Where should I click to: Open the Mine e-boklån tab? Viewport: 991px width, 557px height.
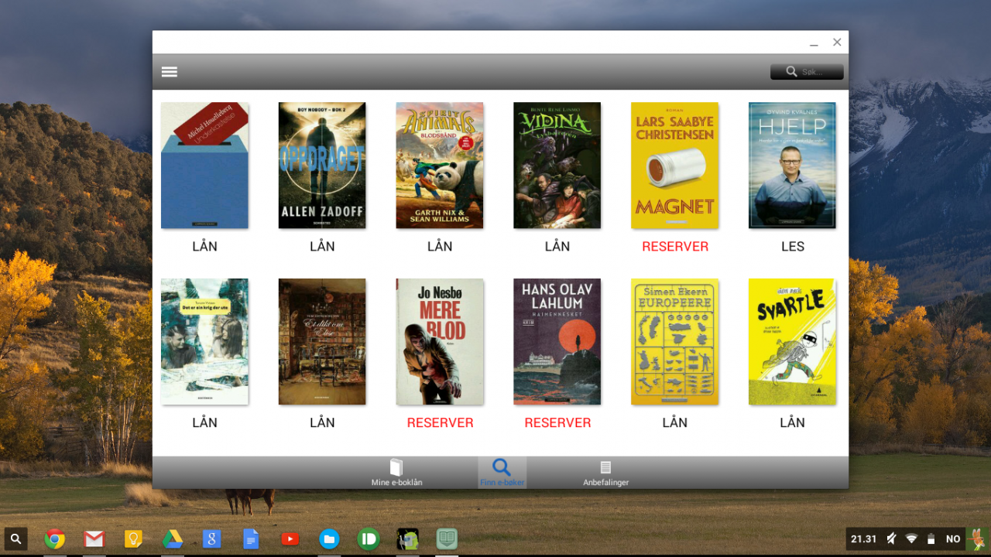[396, 473]
